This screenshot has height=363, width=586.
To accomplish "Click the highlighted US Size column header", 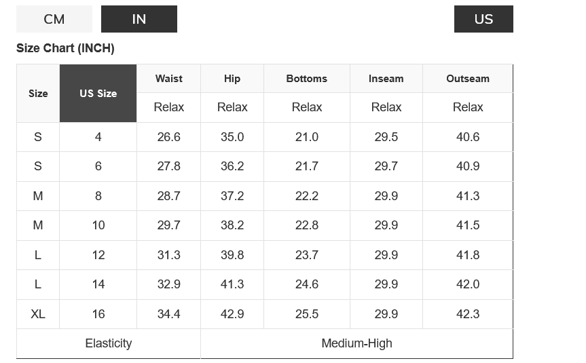I will 98,94.
